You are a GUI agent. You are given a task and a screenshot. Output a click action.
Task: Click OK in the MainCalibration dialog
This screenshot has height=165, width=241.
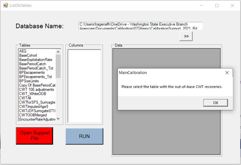point(216,103)
